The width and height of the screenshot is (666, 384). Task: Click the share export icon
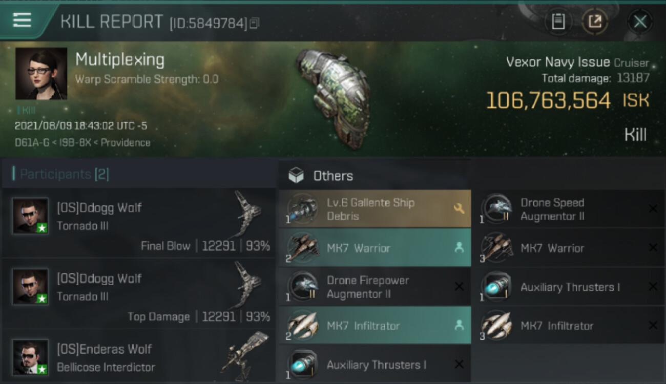pyautogui.click(x=595, y=22)
